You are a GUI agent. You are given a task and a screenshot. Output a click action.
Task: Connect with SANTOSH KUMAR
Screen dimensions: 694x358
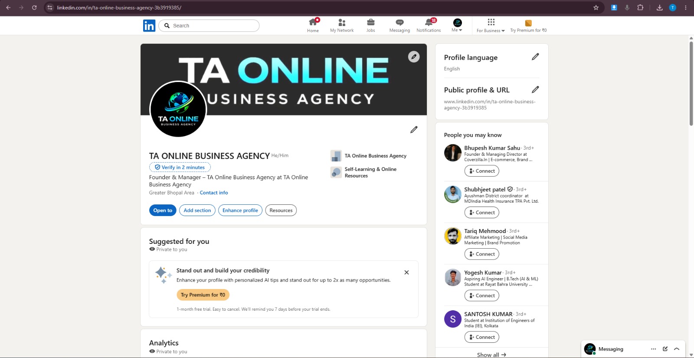tap(481, 337)
